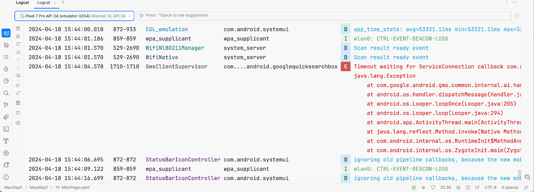The image size is (534, 192).
Task: Open the Terminal tool window
Action: click(6, 129)
